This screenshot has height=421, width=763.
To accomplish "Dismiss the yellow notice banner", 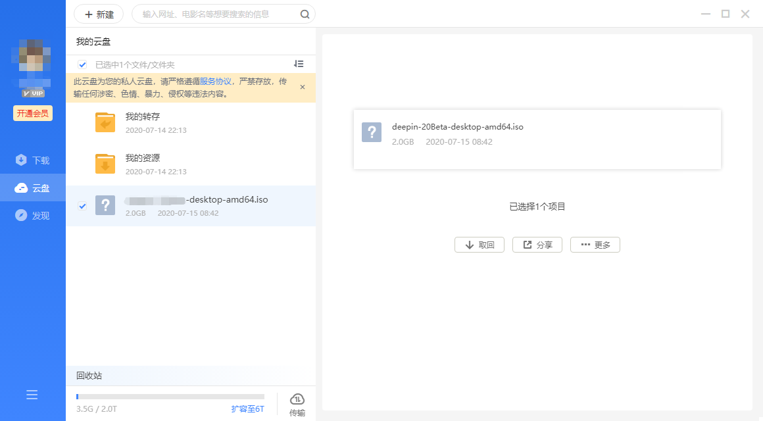I will [x=303, y=87].
